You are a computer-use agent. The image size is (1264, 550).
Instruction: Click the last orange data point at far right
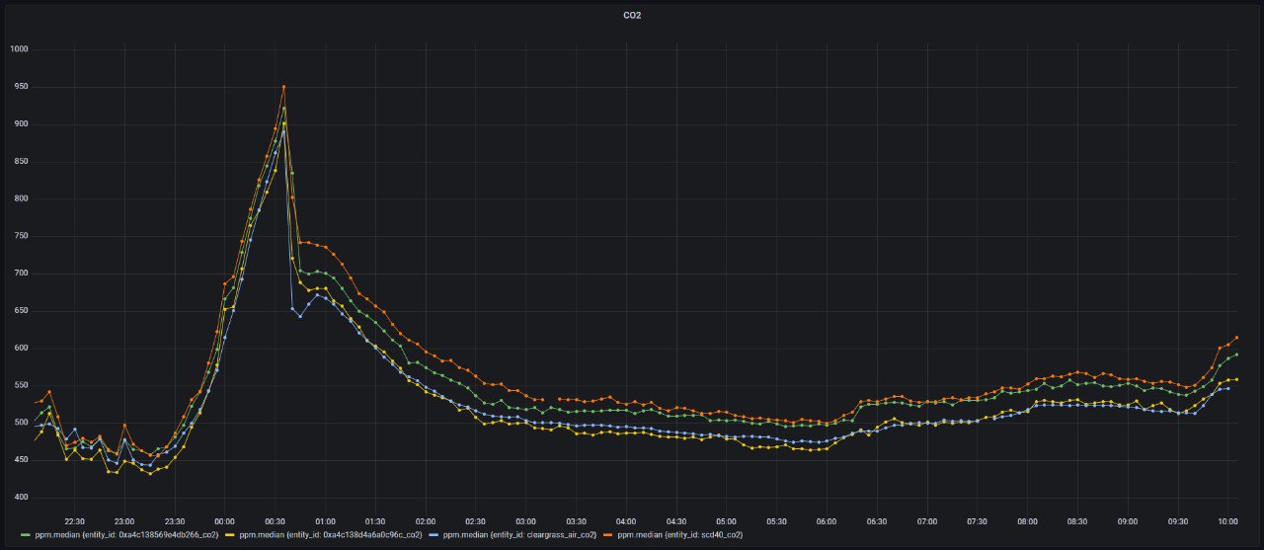pos(1236,338)
